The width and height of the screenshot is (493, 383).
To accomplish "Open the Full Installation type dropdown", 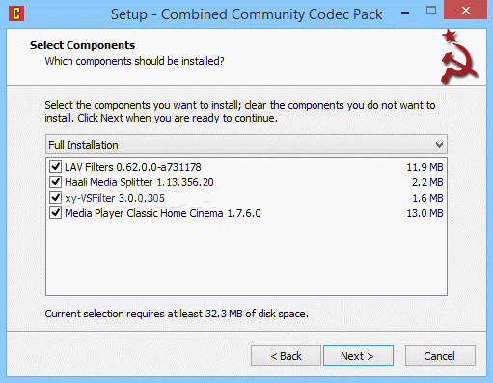I will click(x=246, y=145).
